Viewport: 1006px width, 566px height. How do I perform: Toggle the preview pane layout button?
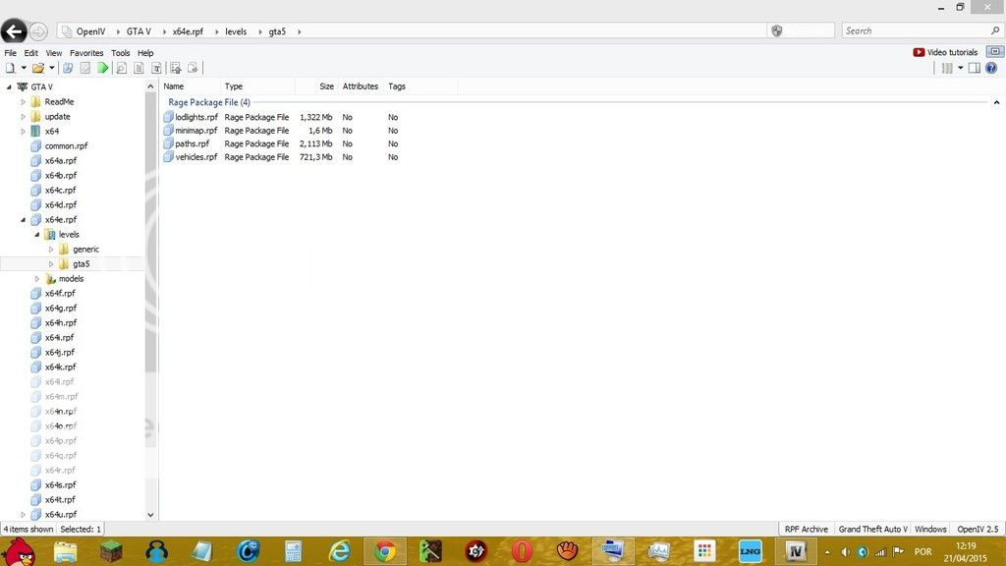[x=974, y=68]
